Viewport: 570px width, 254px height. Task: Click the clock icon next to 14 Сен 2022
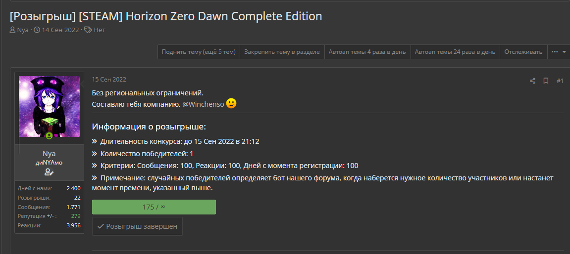(37, 30)
